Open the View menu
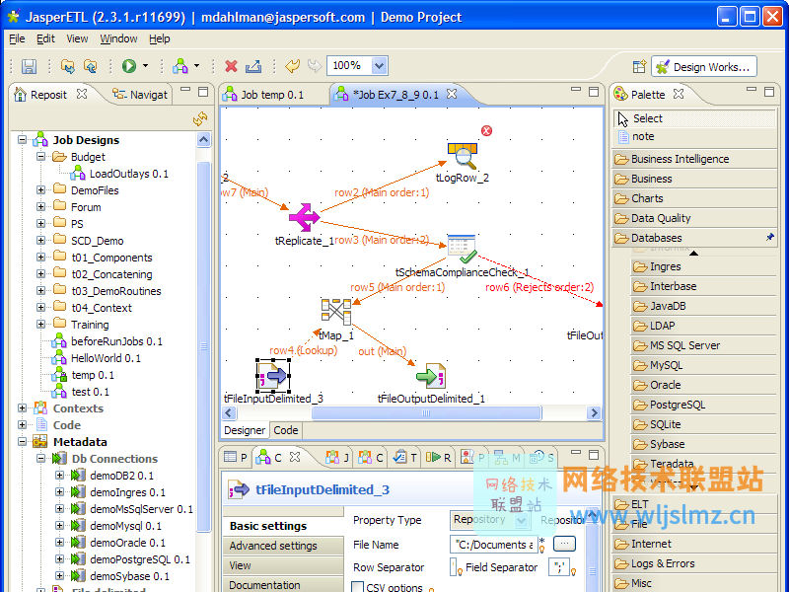This screenshot has height=592, width=789. click(77, 38)
